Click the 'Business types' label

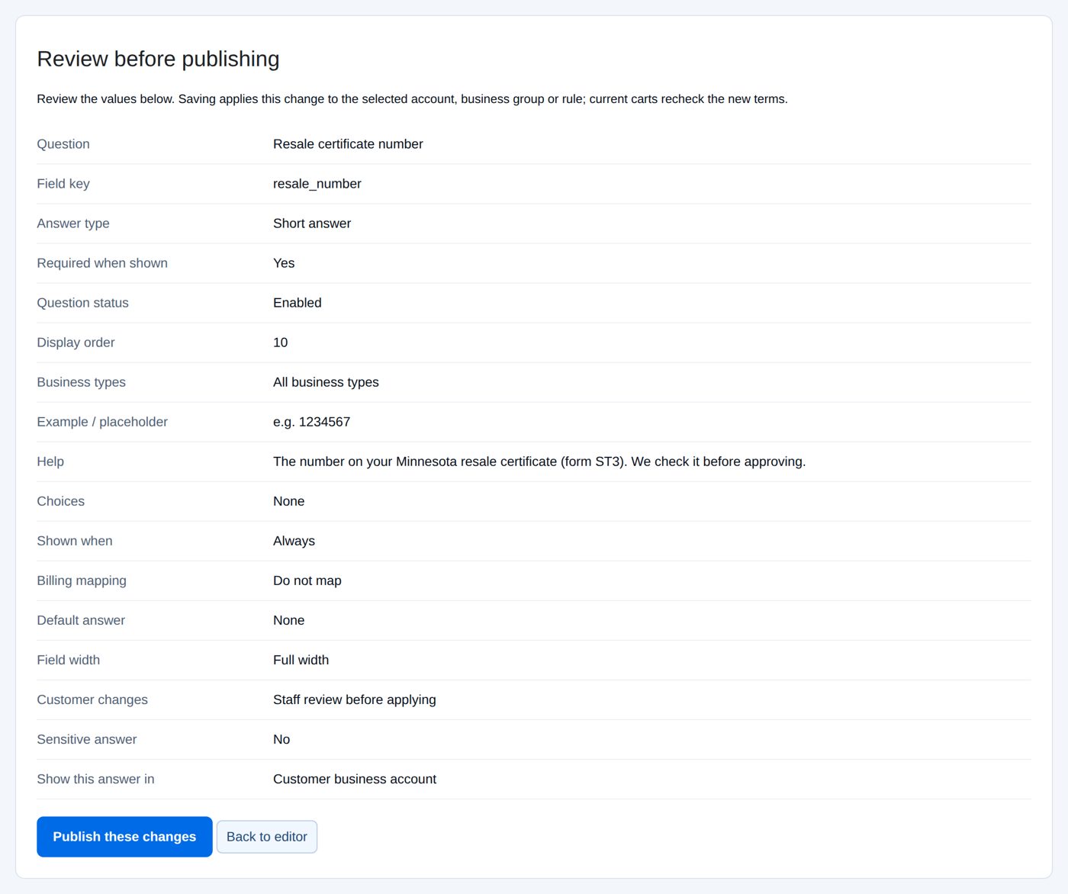[81, 382]
